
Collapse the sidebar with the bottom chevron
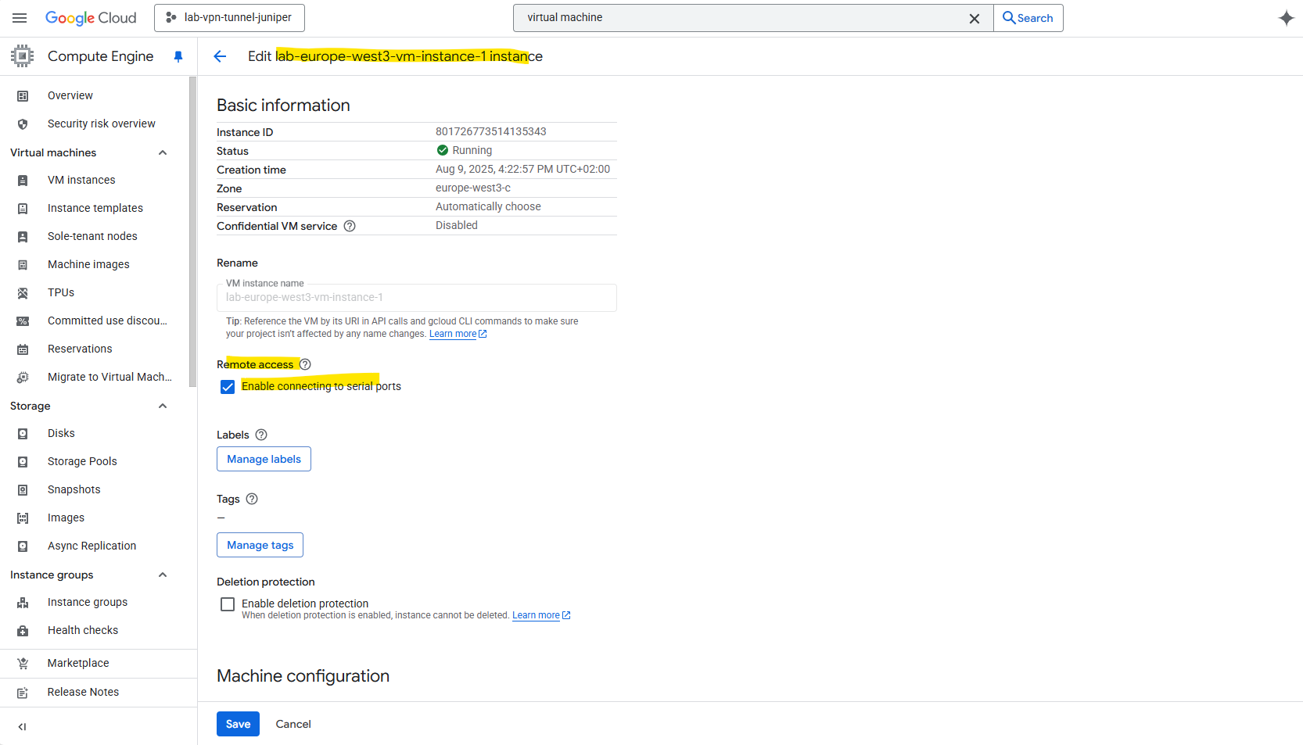(x=22, y=727)
